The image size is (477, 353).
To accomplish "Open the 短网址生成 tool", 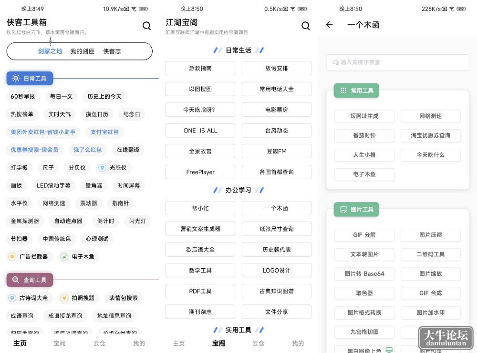I will point(364,116).
